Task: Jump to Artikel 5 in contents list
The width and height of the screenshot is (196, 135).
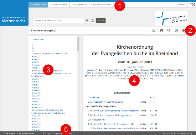Action: click(x=35, y=79)
